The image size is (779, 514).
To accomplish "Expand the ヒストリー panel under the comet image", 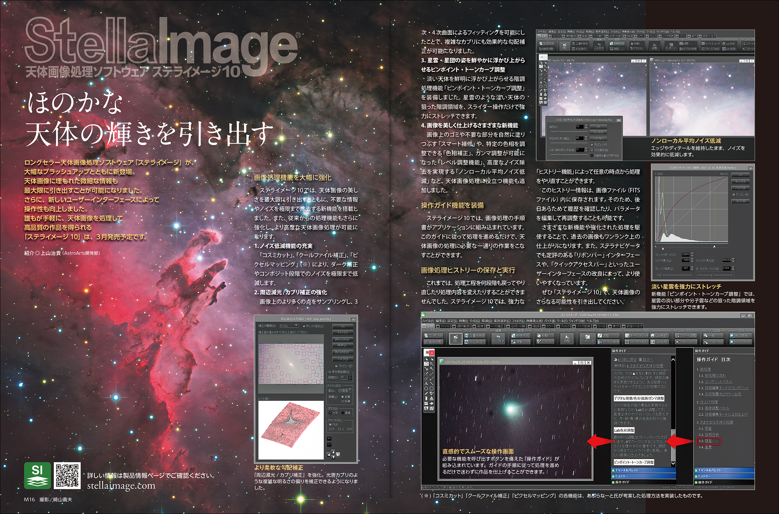I will [x=621, y=476].
